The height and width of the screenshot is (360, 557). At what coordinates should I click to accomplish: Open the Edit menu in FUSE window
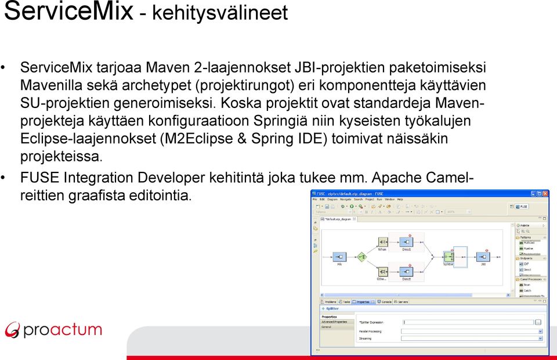(322, 199)
